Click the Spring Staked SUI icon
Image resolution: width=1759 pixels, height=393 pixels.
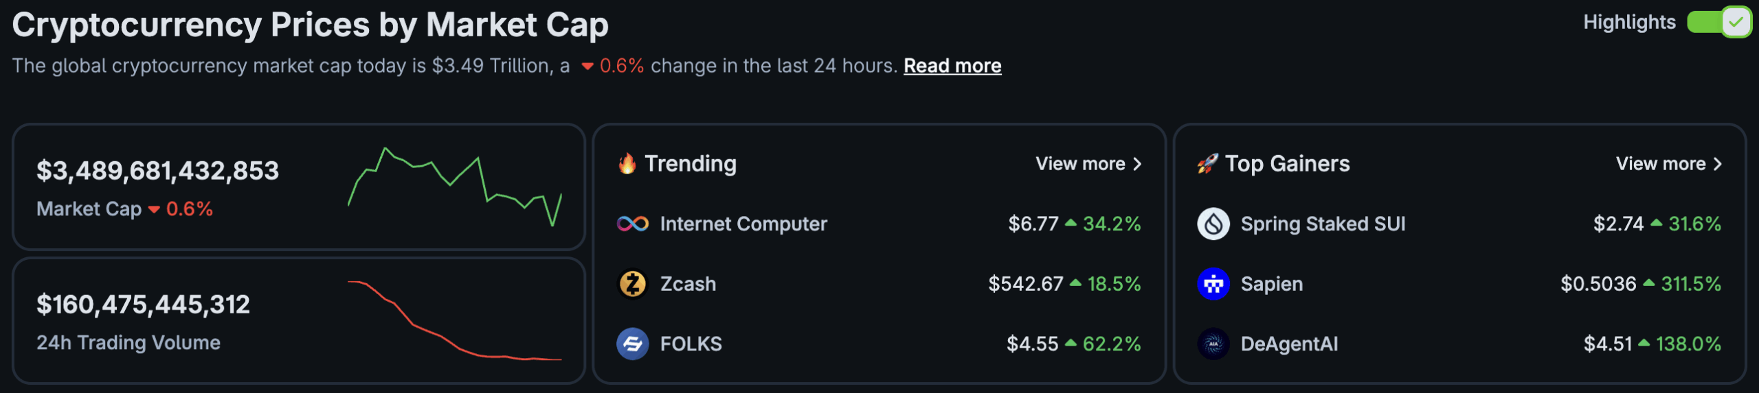coord(1213,224)
